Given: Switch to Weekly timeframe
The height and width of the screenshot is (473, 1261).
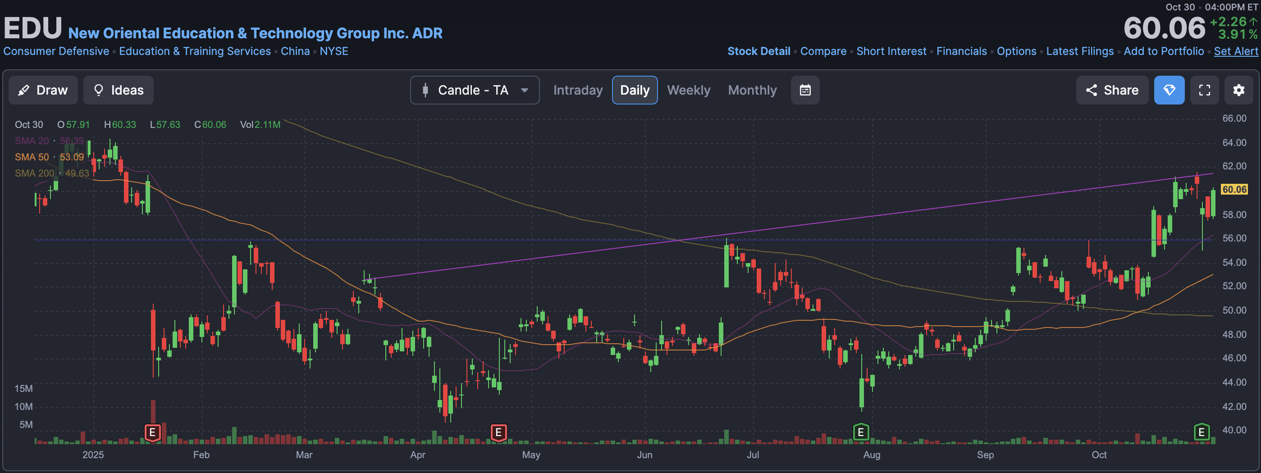Looking at the screenshot, I should (x=688, y=90).
